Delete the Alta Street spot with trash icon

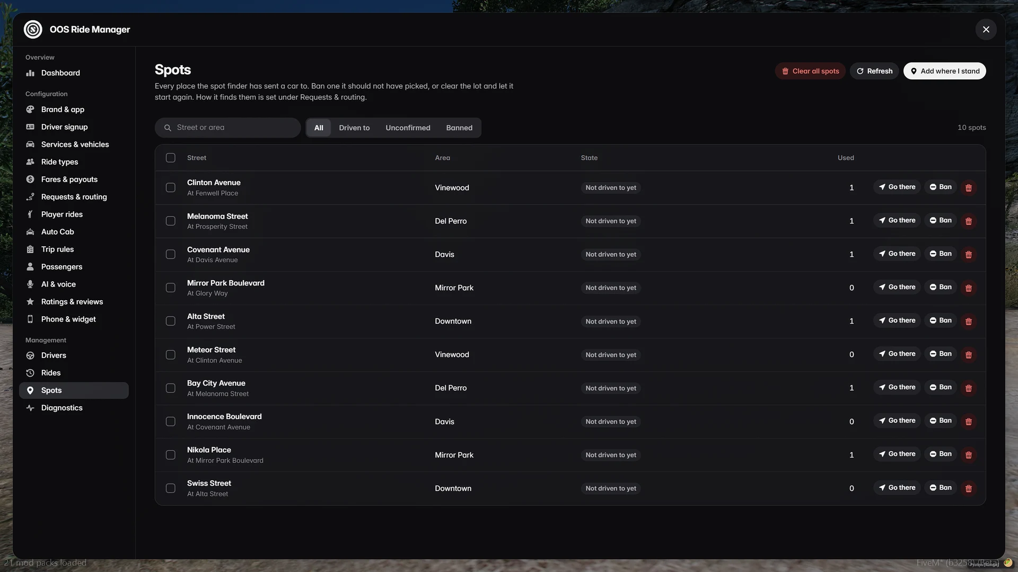pyautogui.click(x=969, y=321)
